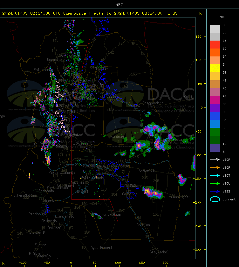Screen dimensions: 239x267
Task: Select the blue 36 dBZ color swatch
Action: pos(215,116)
